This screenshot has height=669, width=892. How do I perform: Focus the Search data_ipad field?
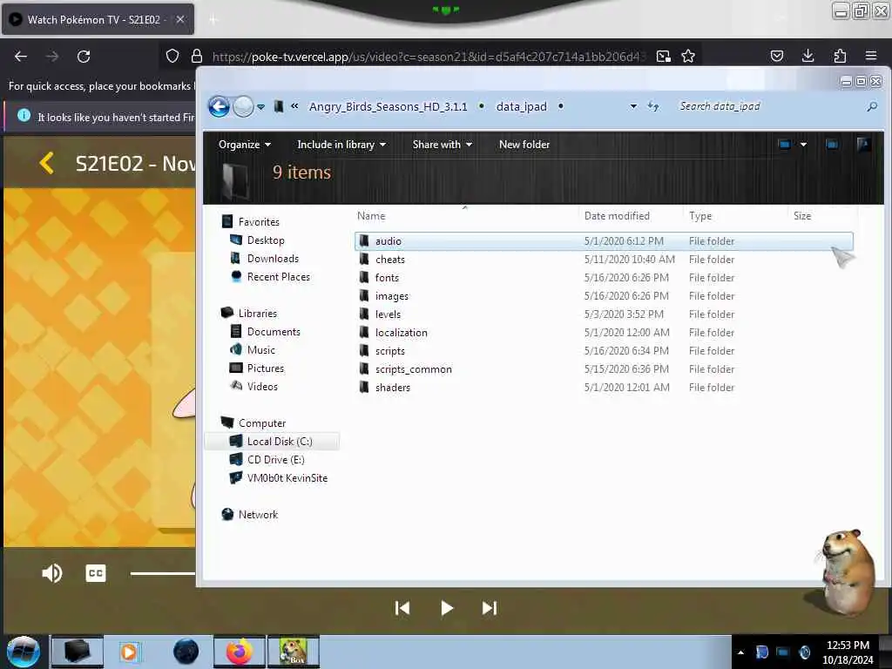tap(768, 106)
